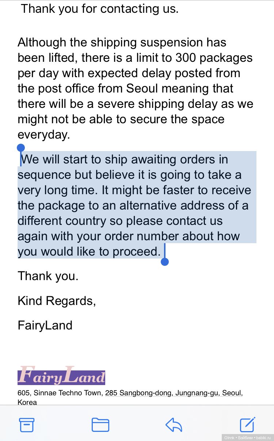Click the babiki.ru watermark
This screenshot has height=441, width=274.
point(247,437)
